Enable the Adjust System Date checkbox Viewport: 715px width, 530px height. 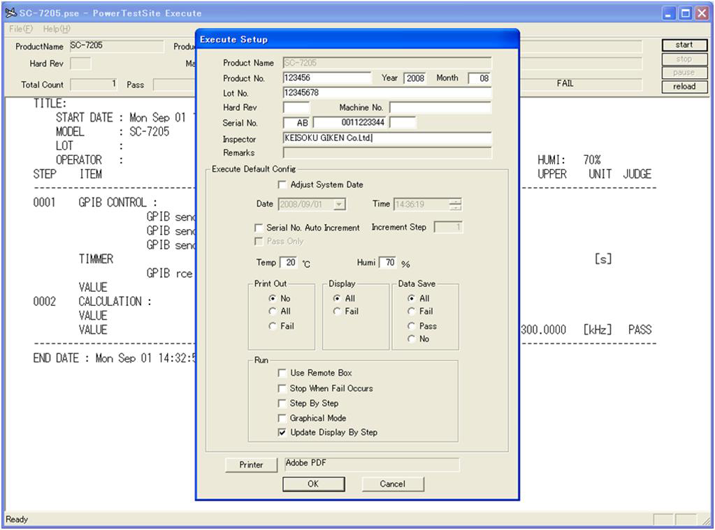pos(282,185)
